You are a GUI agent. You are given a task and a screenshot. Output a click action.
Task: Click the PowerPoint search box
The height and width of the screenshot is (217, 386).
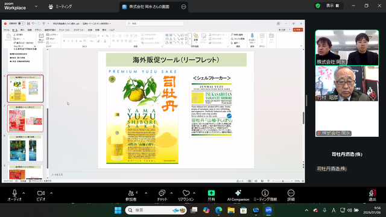tap(155, 24)
